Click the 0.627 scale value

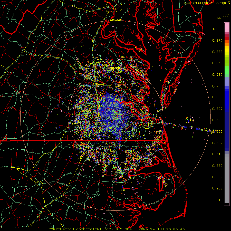click(x=217, y=109)
